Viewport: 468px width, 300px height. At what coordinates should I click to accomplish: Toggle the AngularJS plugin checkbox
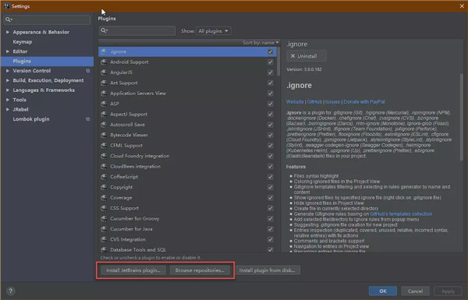(x=271, y=72)
